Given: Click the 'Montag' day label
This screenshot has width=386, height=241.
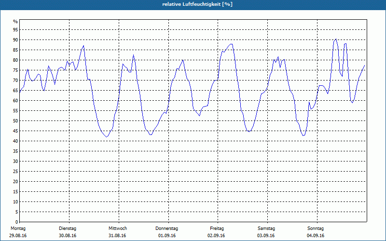Looking at the screenshot, I should click(18, 228).
